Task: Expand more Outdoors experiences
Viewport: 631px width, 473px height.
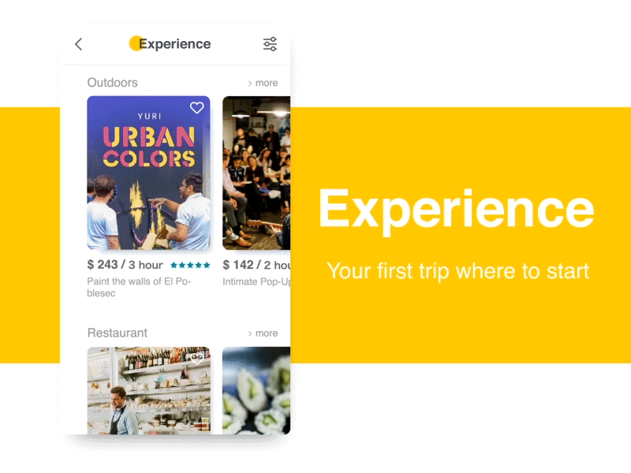Action: click(263, 83)
